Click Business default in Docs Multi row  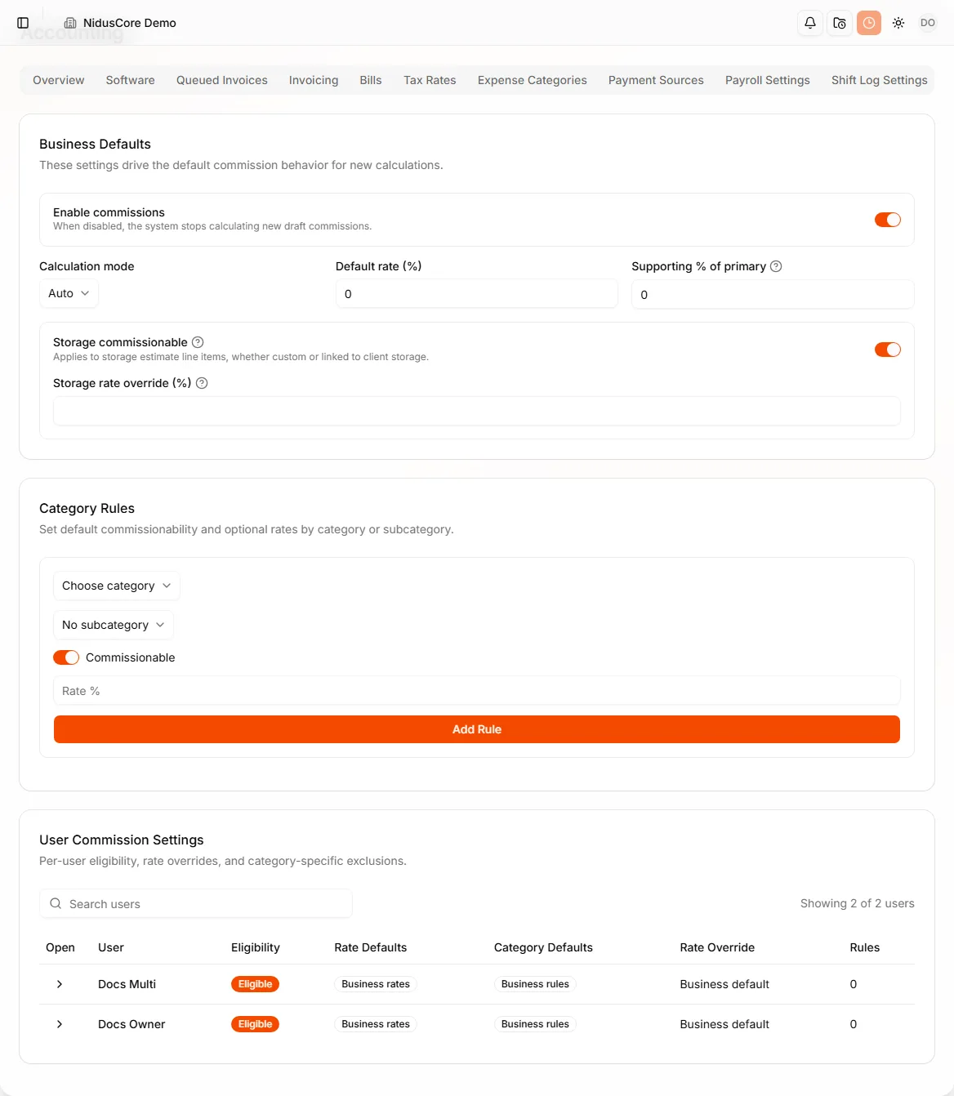click(x=724, y=984)
